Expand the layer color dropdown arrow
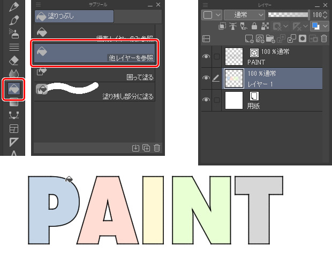Image resolution: width=332 pixels, height=253 pixels. (325, 26)
